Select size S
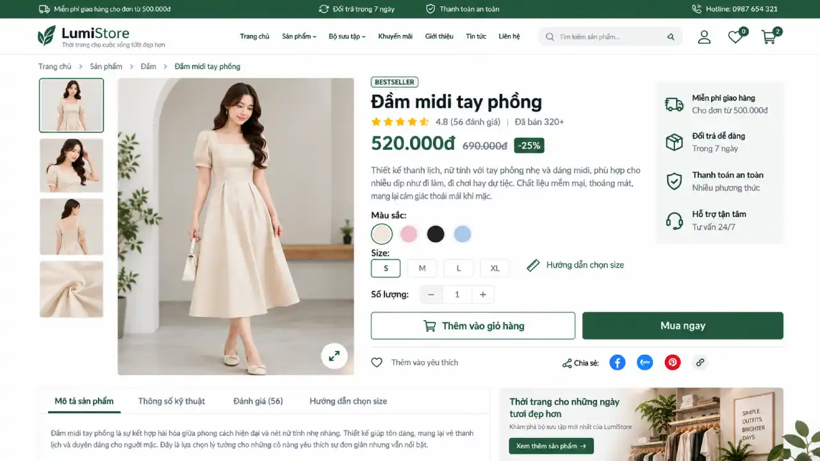Image resolution: width=820 pixels, height=461 pixels. 386,268
